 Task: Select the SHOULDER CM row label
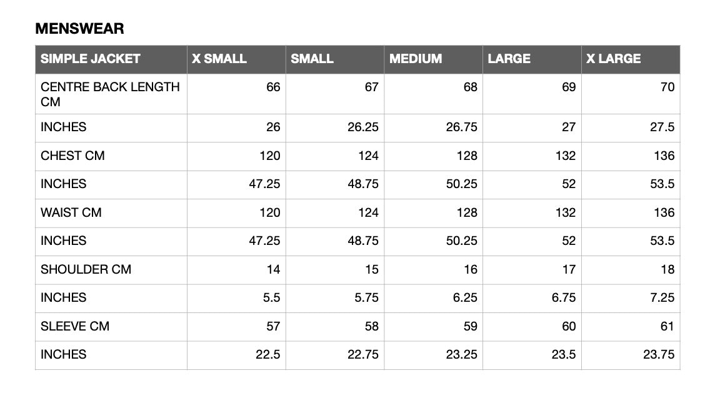click(86, 269)
